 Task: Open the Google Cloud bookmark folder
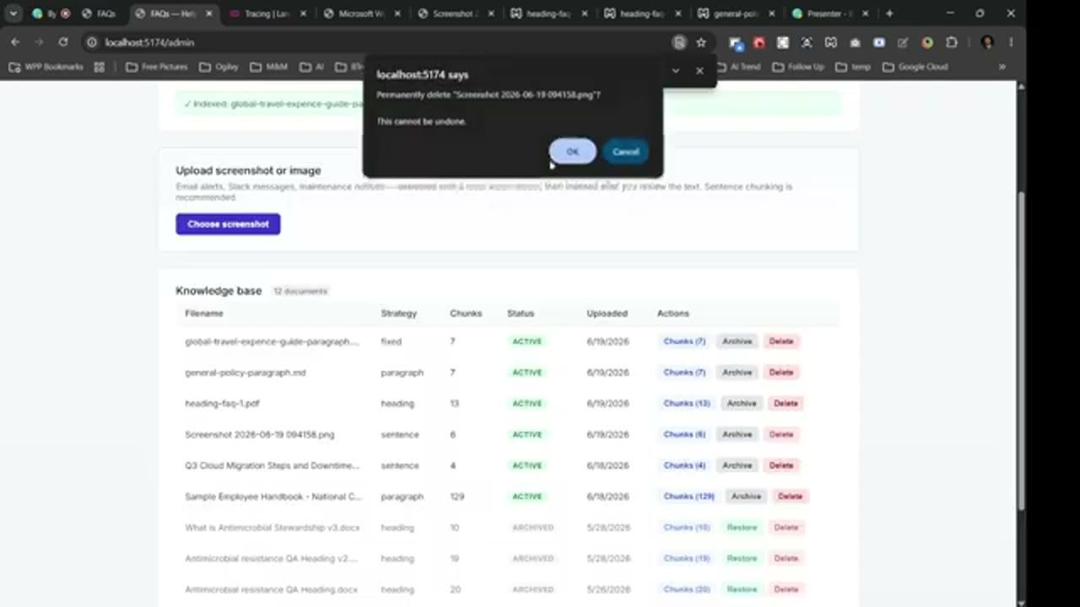pyautogui.click(x=915, y=67)
